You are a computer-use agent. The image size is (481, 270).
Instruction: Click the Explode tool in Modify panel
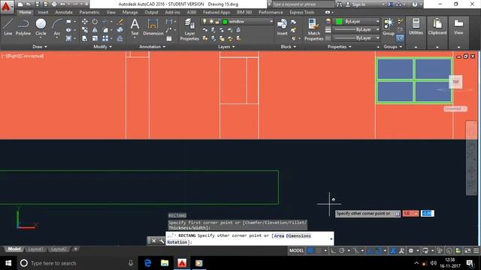[x=120, y=30]
